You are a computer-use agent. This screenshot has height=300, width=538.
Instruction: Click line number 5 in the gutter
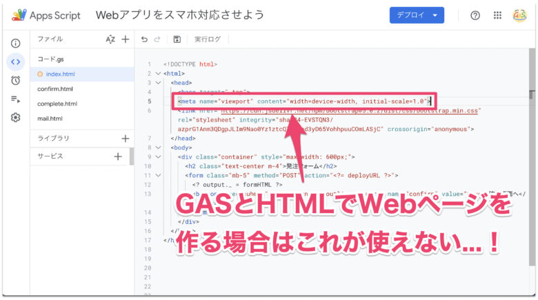149,101
